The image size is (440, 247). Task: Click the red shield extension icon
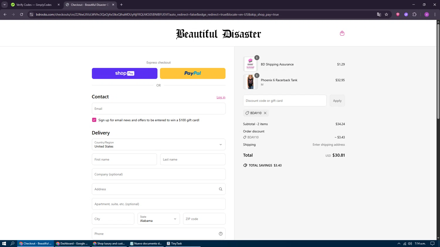[398, 14]
